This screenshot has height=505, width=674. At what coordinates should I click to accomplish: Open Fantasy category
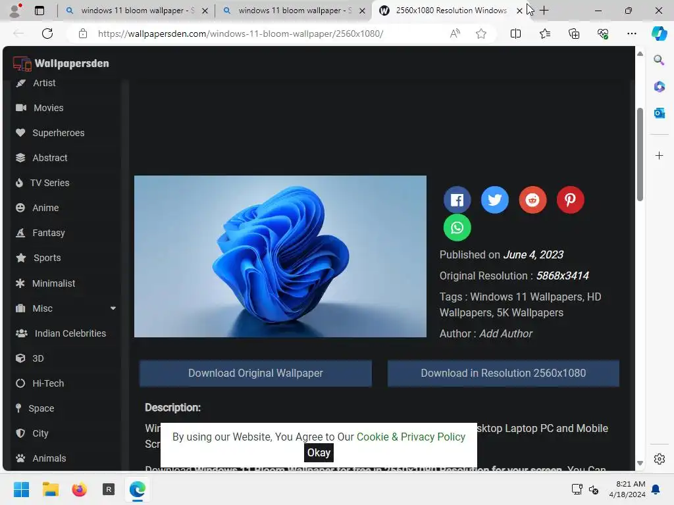(40, 233)
